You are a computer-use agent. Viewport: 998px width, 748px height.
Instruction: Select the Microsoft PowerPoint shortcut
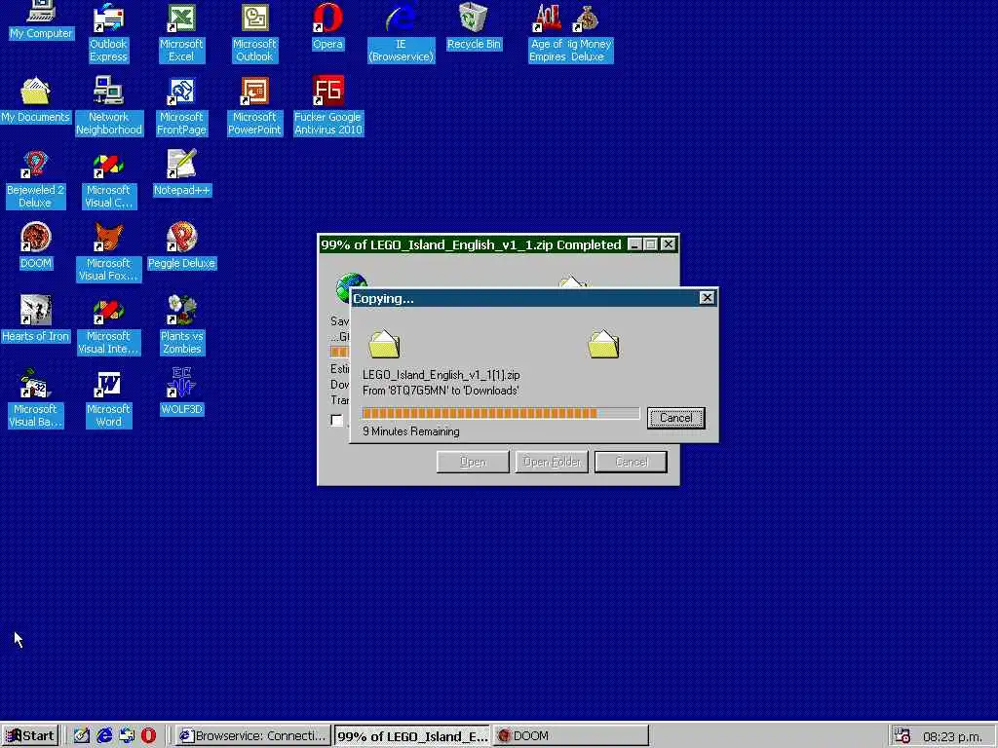click(254, 106)
